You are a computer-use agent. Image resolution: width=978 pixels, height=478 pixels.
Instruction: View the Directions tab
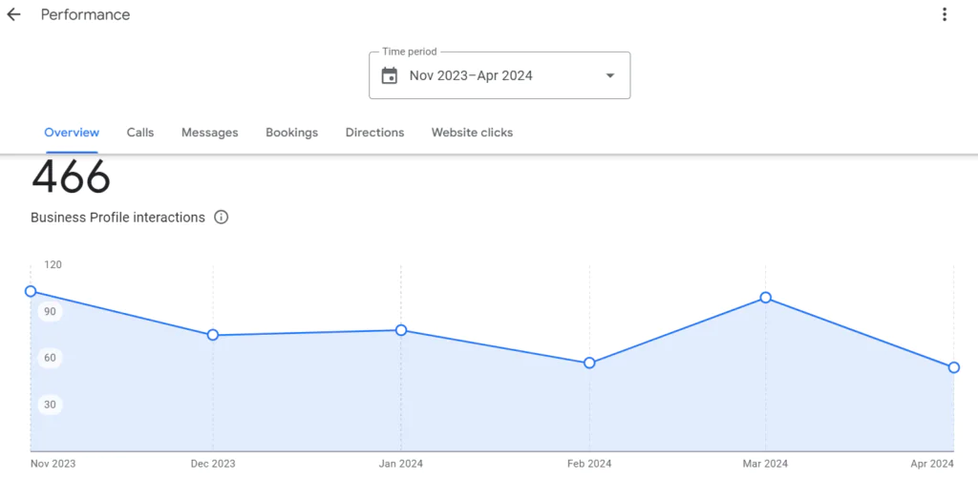[x=374, y=133]
